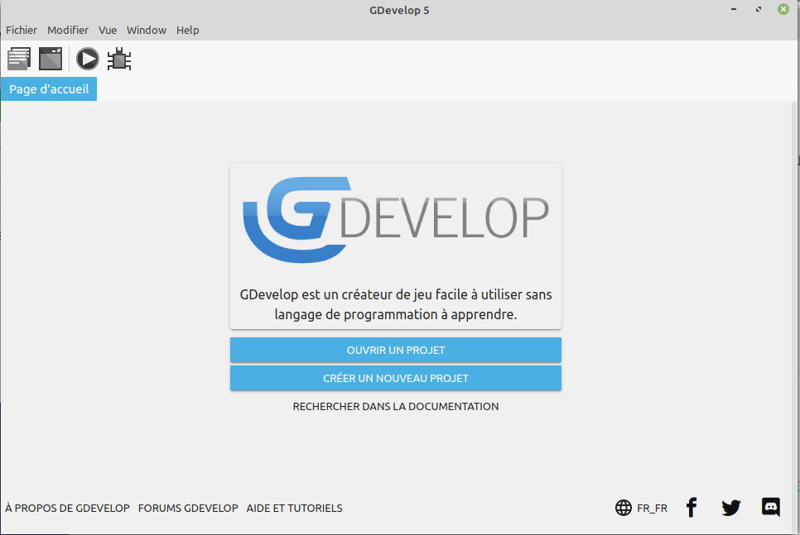
Task: Open the Help menu
Action: pyautogui.click(x=188, y=30)
